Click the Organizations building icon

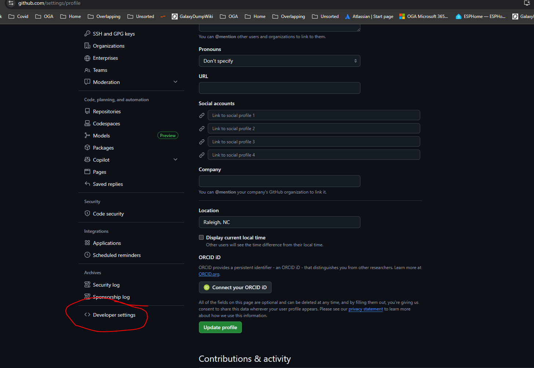tap(87, 46)
